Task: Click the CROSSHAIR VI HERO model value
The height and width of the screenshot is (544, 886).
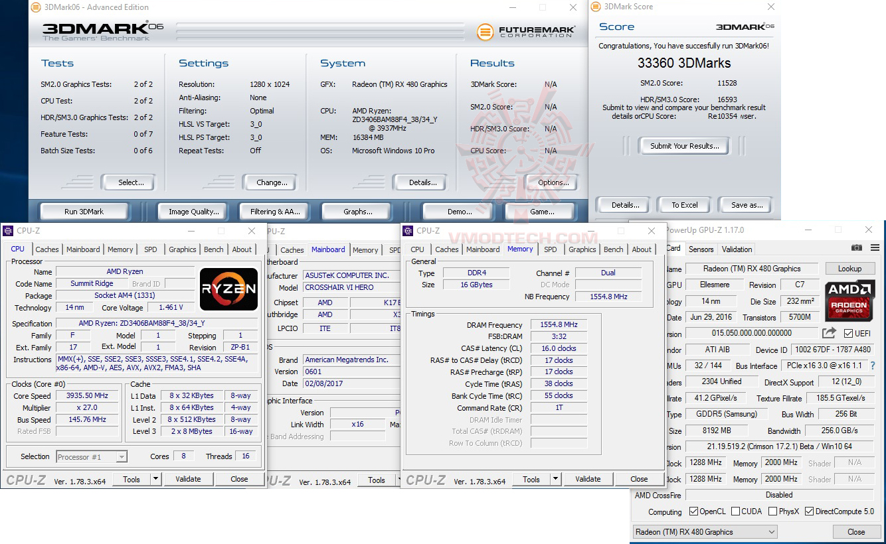Action: pyautogui.click(x=351, y=287)
